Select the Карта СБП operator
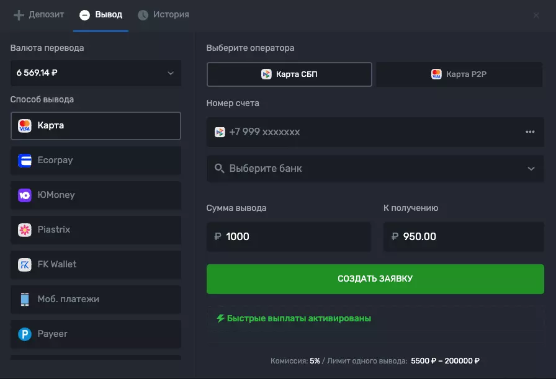The height and width of the screenshot is (379, 556). pos(289,74)
